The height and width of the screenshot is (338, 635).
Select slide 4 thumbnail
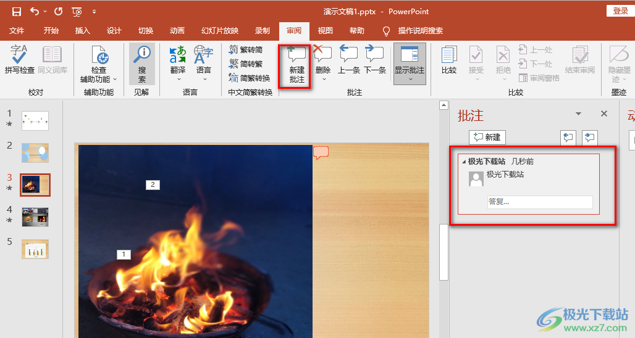pyautogui.click(x=35, y=217)
